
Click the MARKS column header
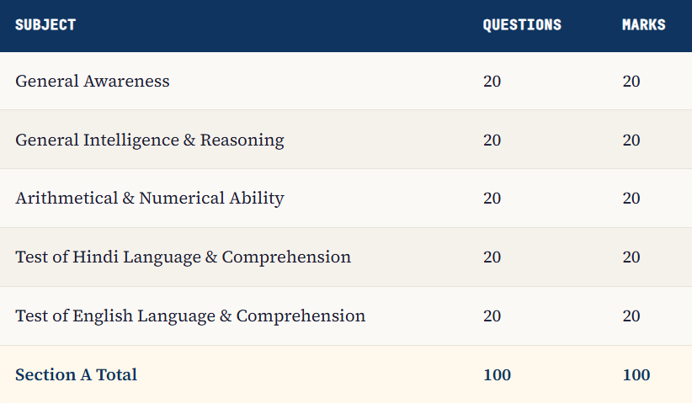[643, 24]
